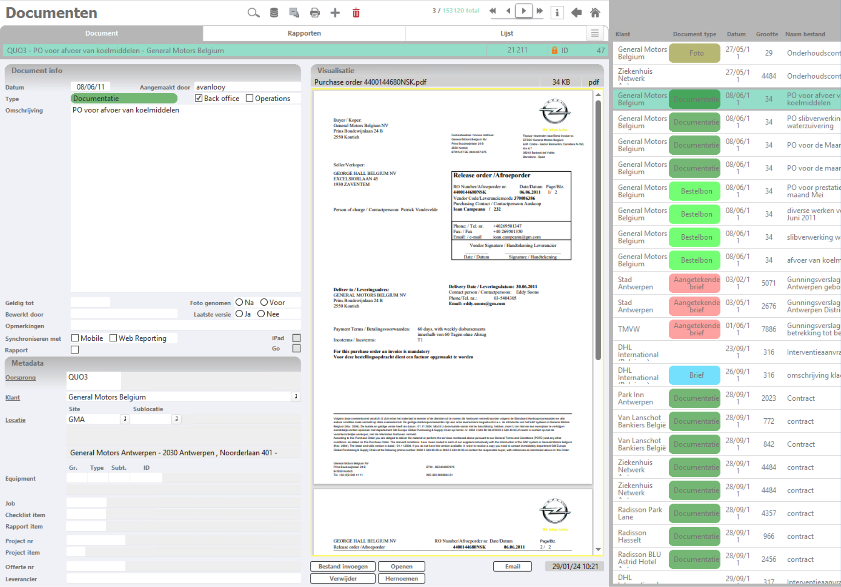The height and width of the screenshot is (587, 841).
Task: Select the Radisson Hasselt row
Action: pos(727,536)
